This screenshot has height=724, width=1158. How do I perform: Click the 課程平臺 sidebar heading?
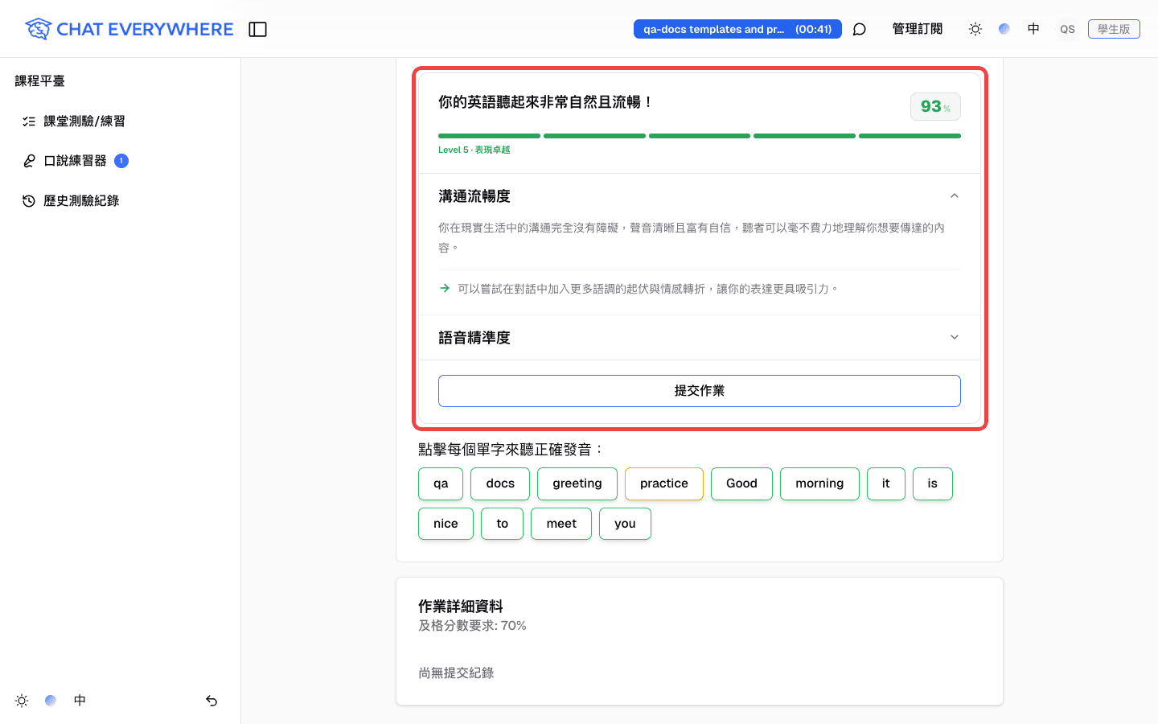(40, 81)
